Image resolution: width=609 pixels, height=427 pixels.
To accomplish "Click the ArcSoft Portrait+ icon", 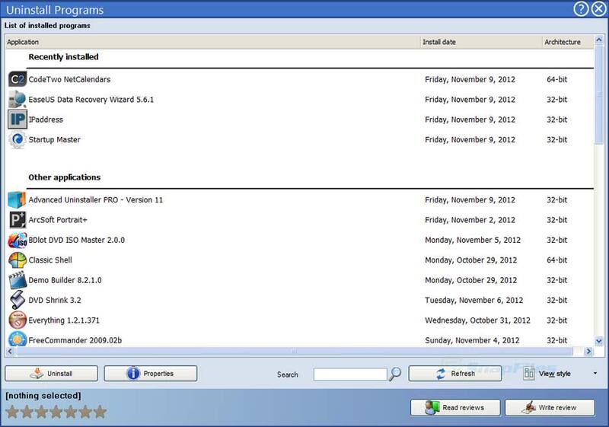I will pos(17,220).
